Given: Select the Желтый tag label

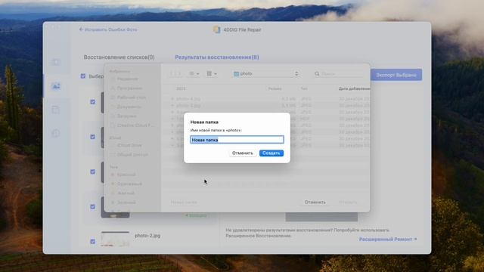Looking at the screenshot, I should (126, 193).
